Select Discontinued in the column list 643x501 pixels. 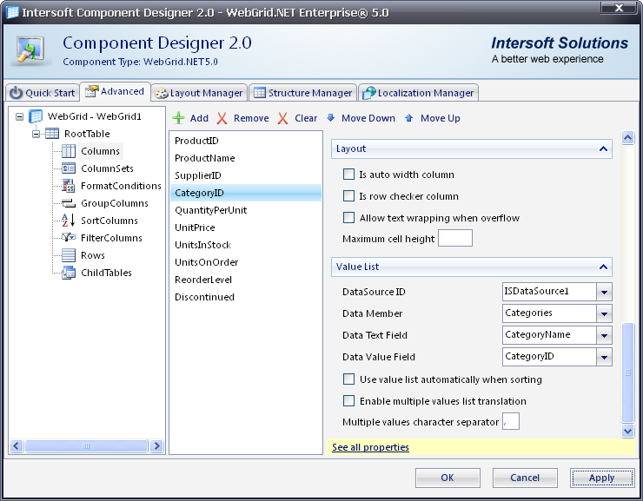(246, 297)
